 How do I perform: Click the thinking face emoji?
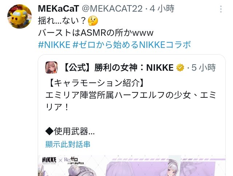click(x=93, y=21)
